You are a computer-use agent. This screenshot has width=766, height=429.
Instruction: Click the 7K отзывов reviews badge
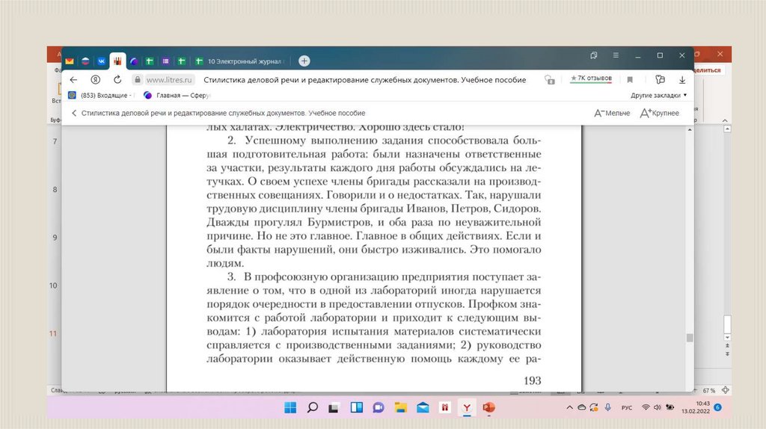(591, 78)
